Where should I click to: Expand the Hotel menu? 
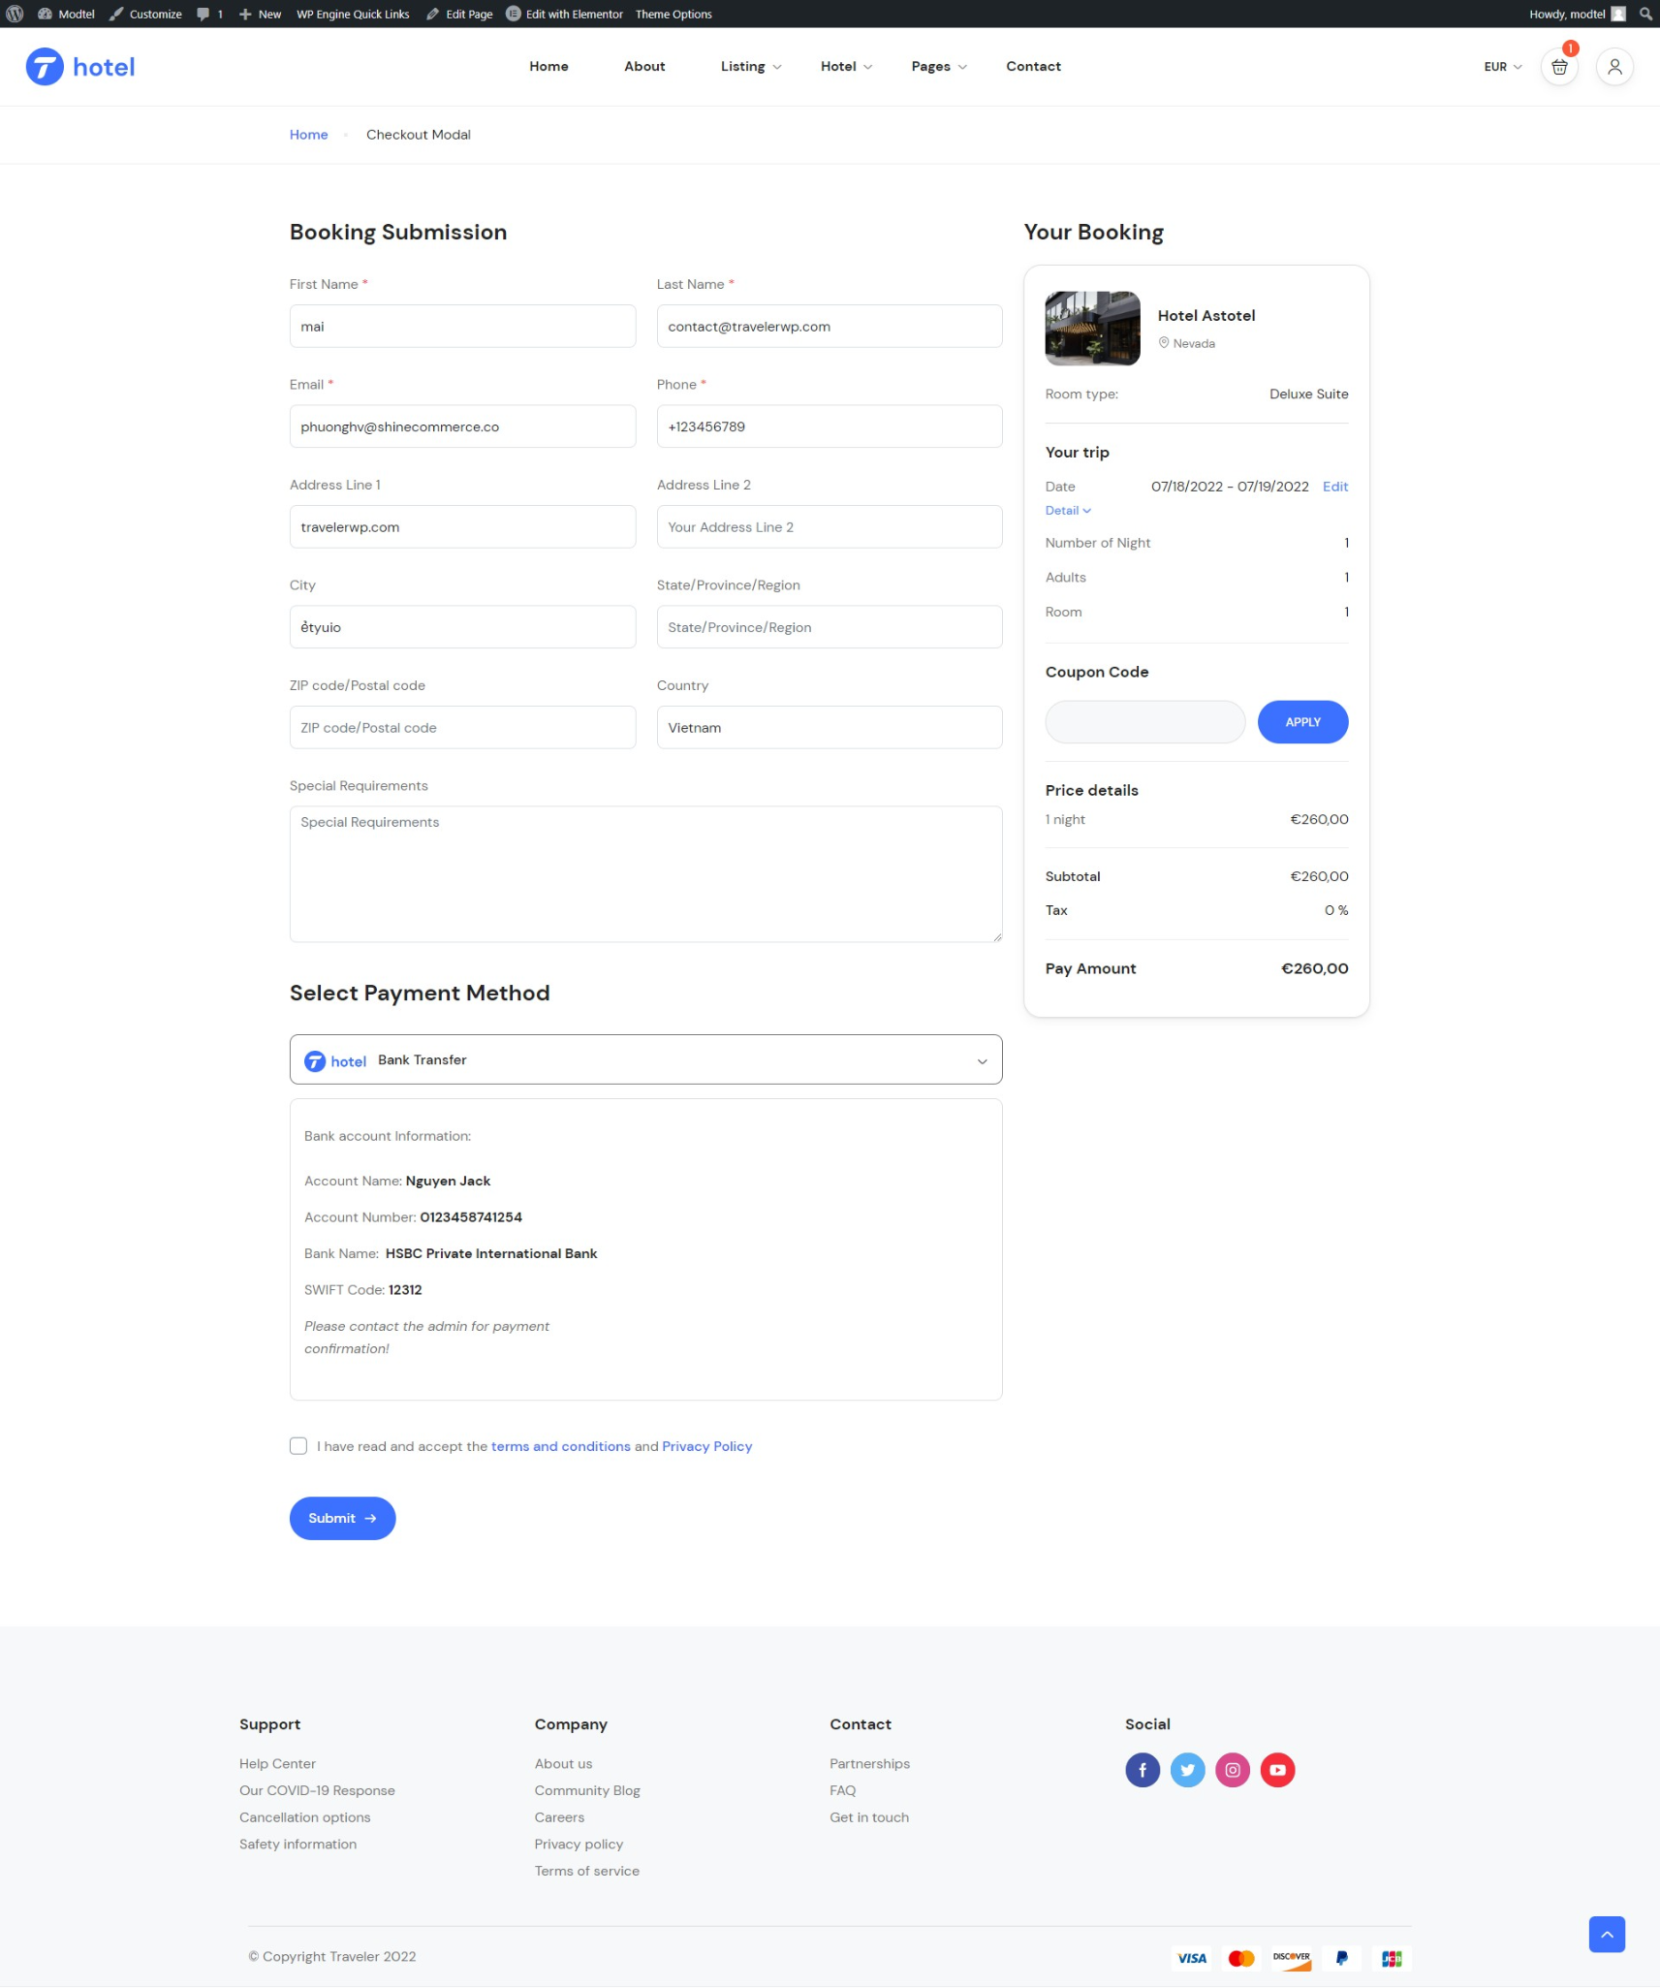tap(846, 67)
